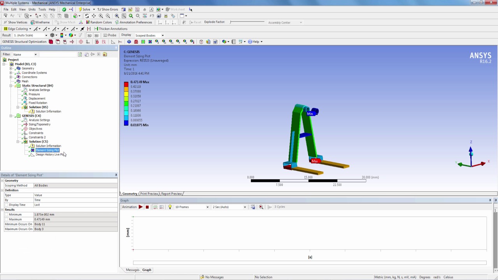Toggle Wireframe display mode

[x=40, y=22]
